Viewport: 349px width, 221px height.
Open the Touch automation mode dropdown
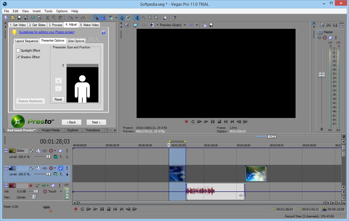[61, 191]
